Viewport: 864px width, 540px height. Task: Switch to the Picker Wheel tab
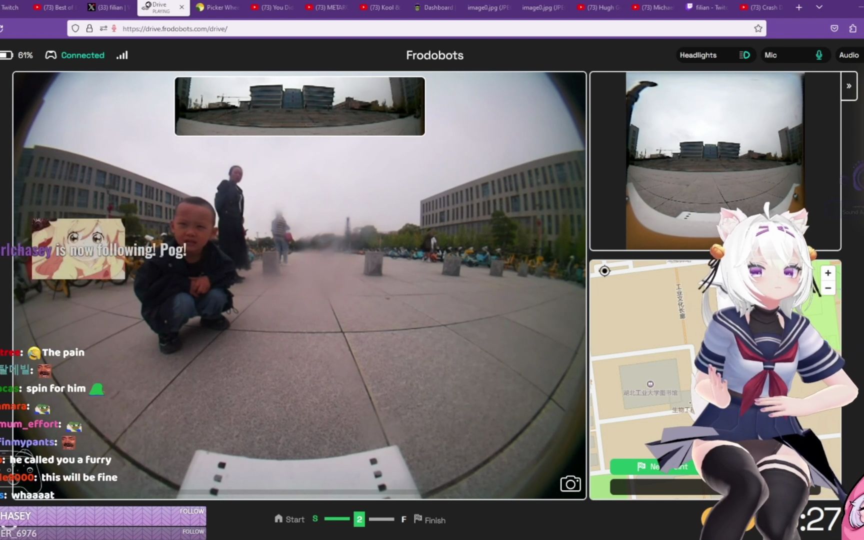217,7
